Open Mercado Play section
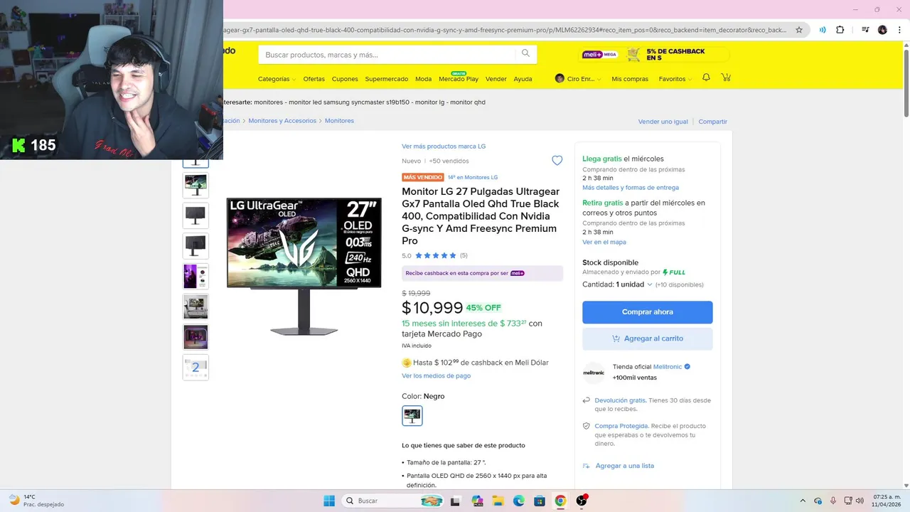The width and height of the screenshot is (910, 512). (459, 79)
